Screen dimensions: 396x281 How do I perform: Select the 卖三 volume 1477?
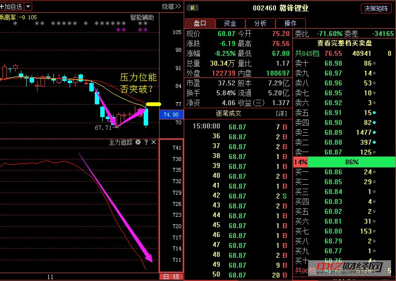pos(364,132)
